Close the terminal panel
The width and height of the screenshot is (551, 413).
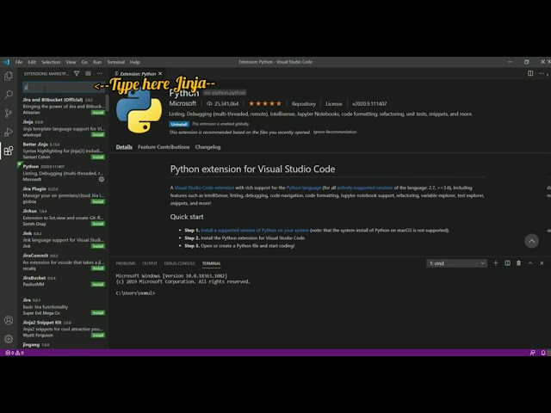click(542, 263)
